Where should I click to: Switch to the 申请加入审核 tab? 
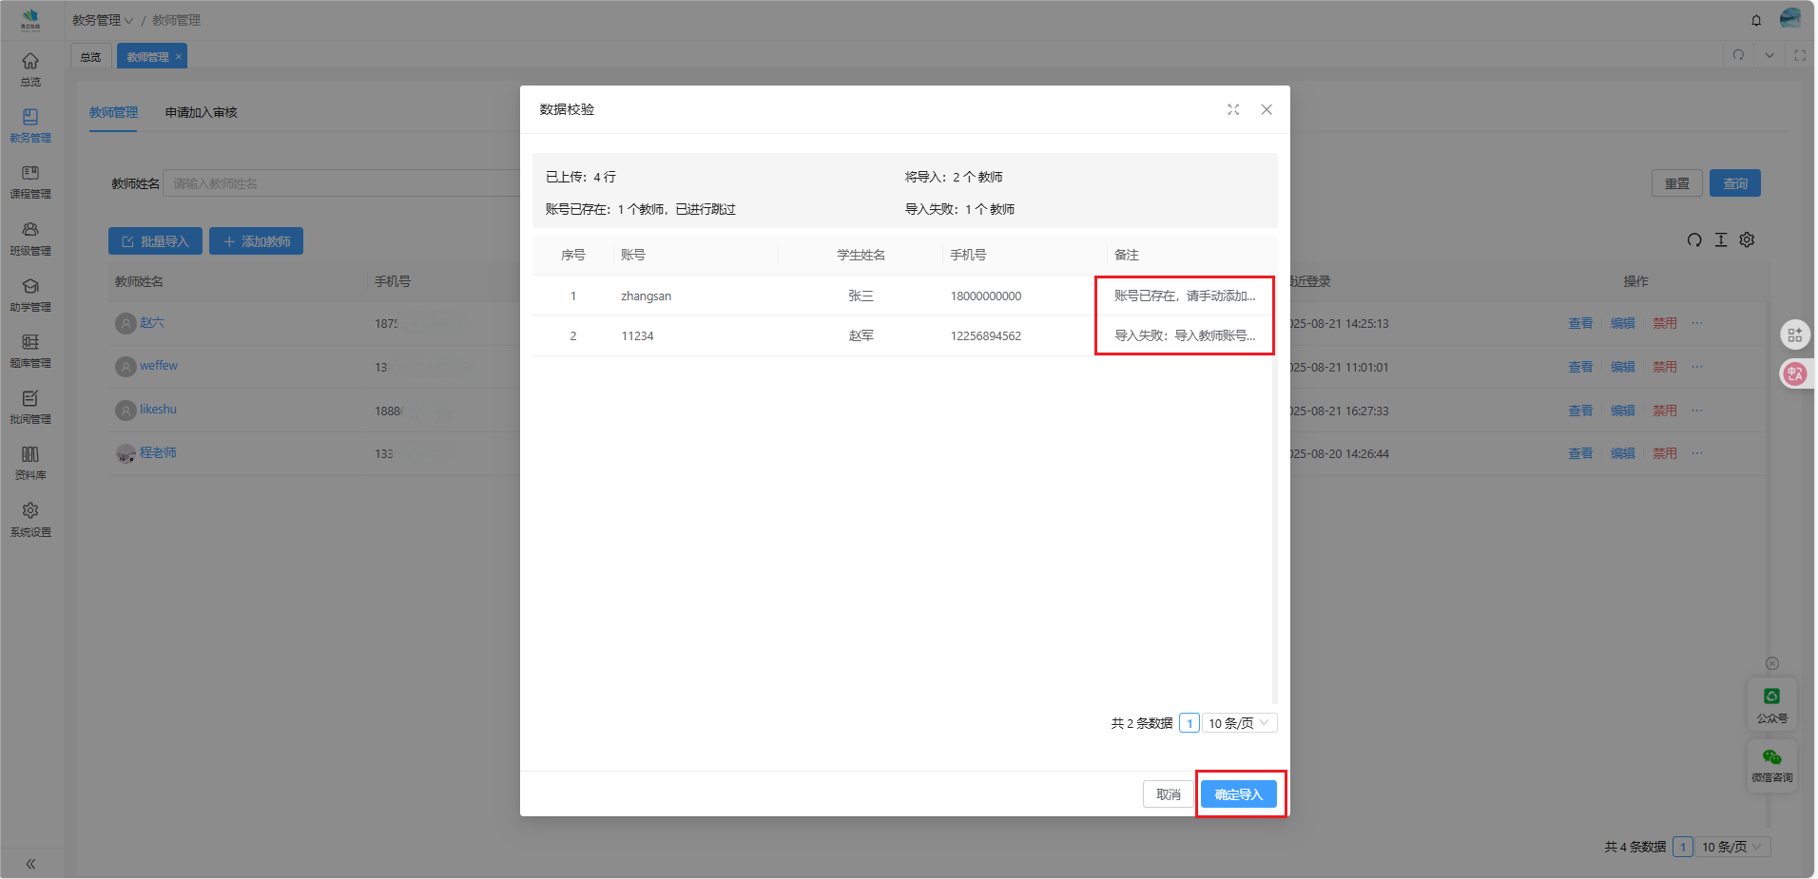(201, 112)
